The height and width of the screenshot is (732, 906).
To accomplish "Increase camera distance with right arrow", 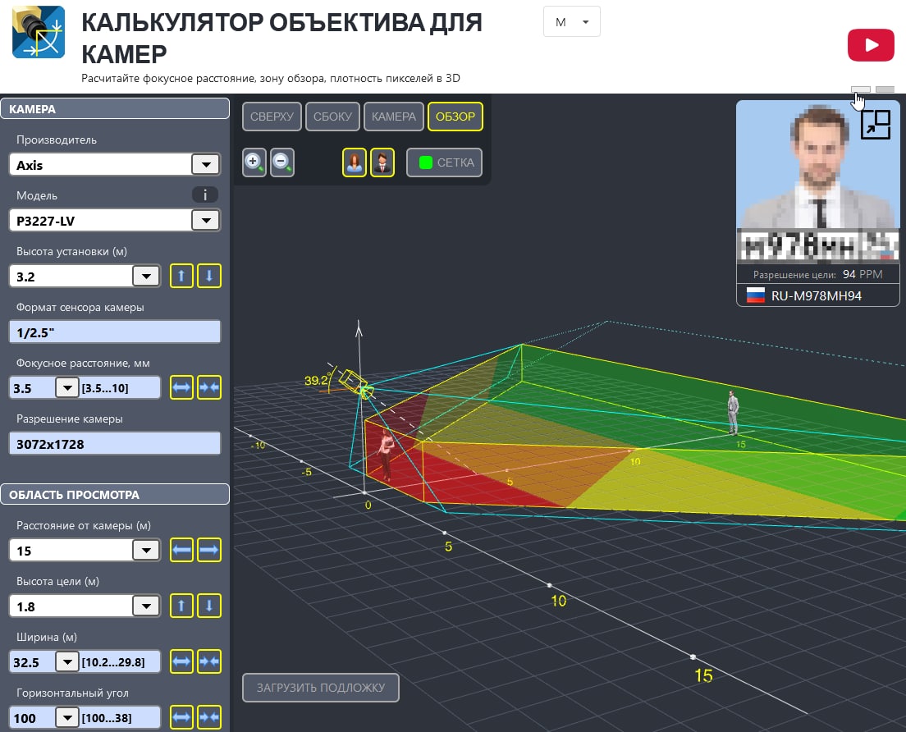I will click(x=209, y=550).
